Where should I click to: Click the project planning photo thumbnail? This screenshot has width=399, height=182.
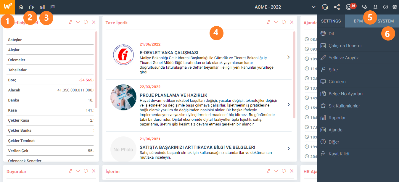123,97
